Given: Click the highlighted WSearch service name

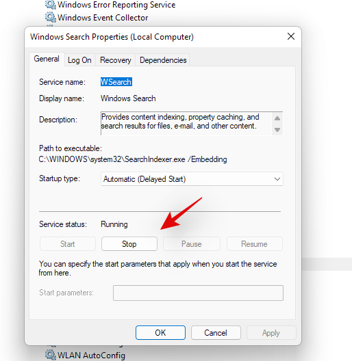Looking at the screenshot, I should 116,82.
